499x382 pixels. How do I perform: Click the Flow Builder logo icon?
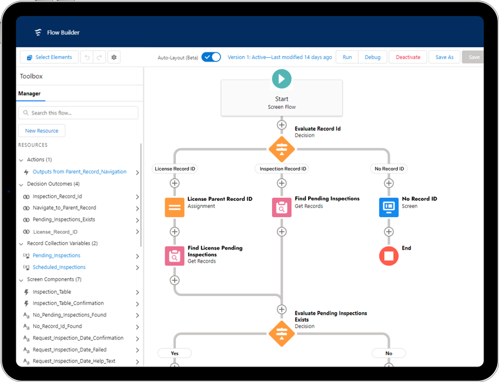(x=38, y=32)
